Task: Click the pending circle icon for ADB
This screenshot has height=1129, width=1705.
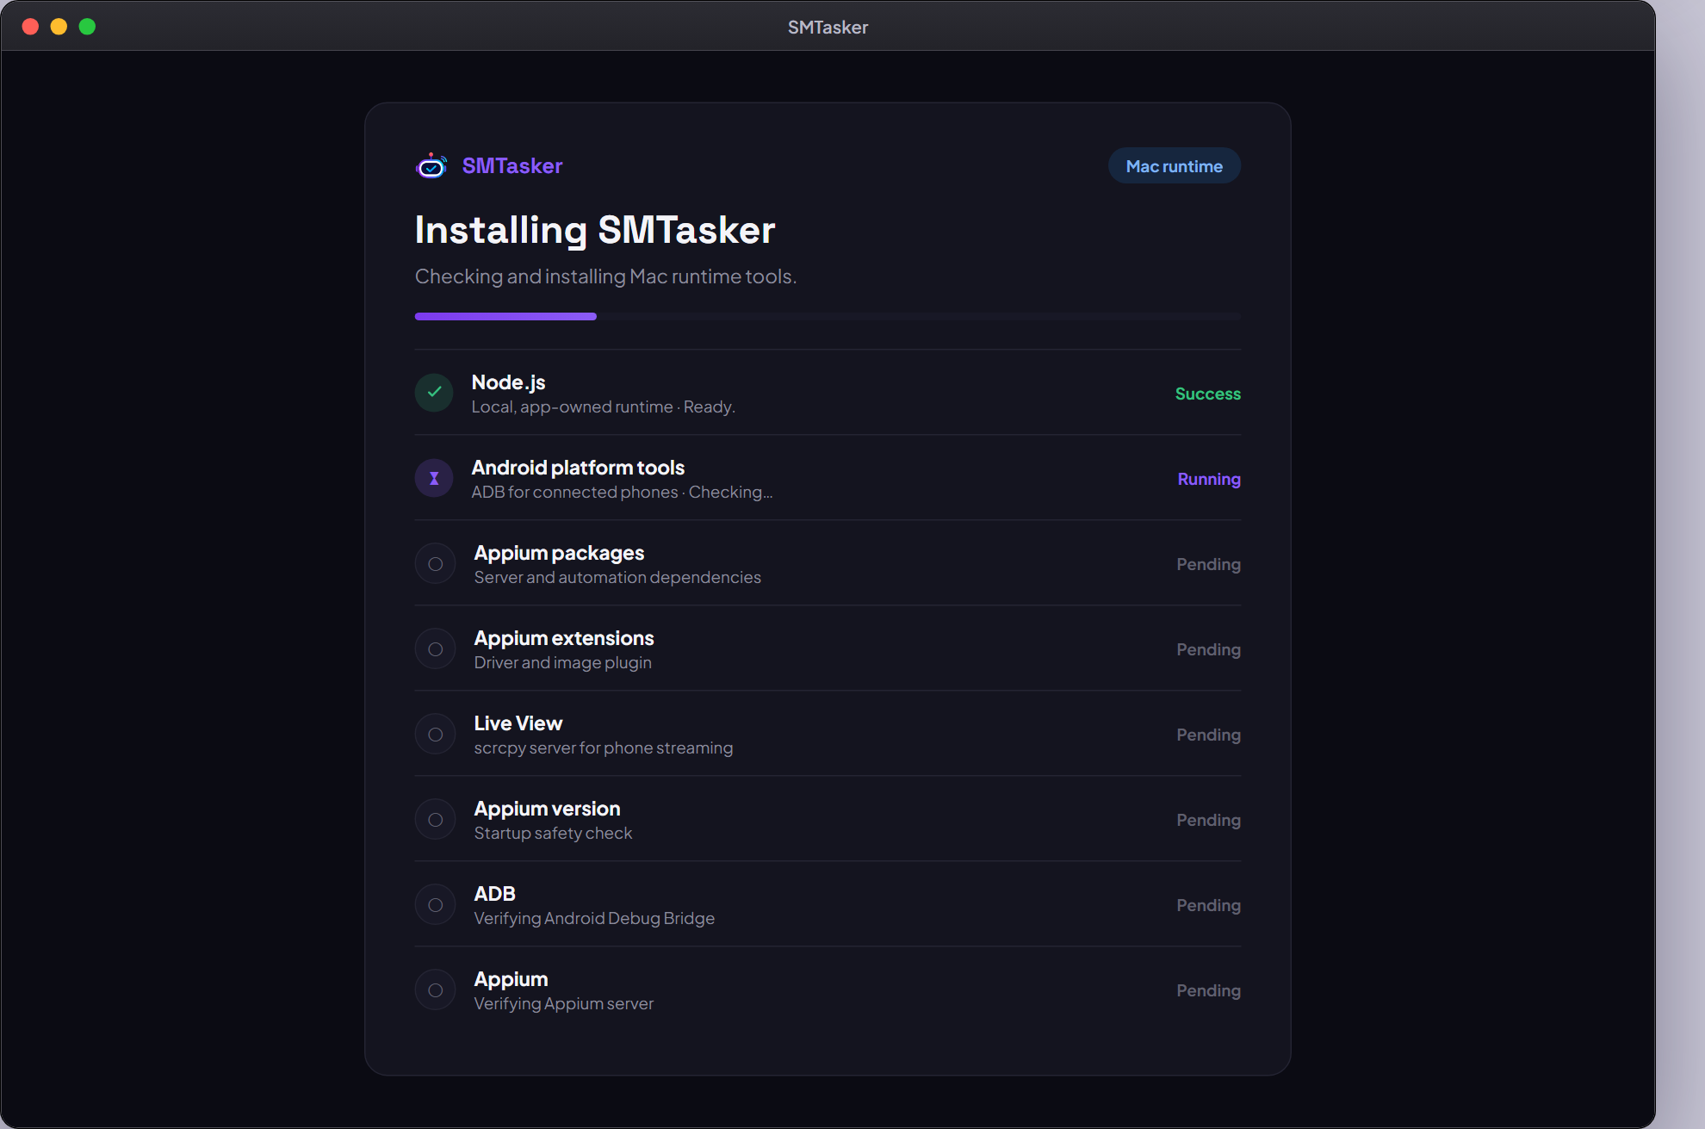Action: click(x=436, y=905)
